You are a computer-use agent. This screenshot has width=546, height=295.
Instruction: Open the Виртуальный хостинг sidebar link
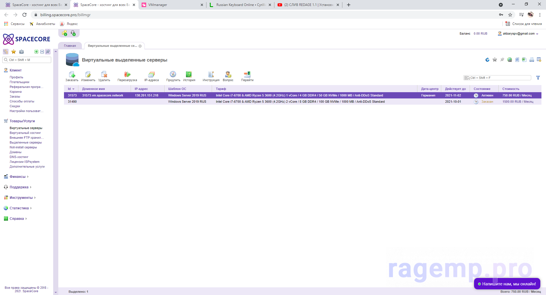pyautogui.click(x=25, y=133)
